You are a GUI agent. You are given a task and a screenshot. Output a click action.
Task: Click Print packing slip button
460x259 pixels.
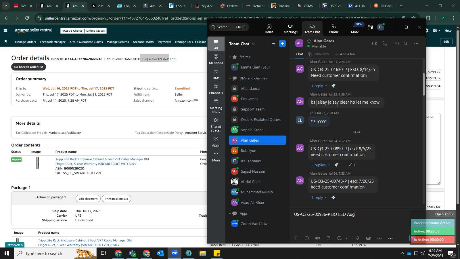[116, 199]
